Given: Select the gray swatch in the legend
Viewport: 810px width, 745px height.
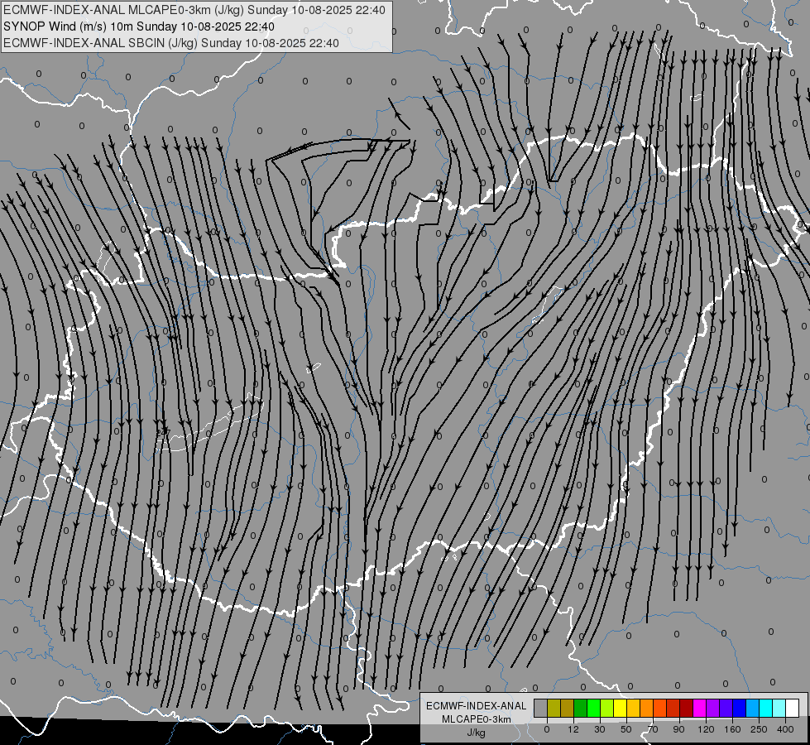Looking at the screenshot, I should coord(541,709).
